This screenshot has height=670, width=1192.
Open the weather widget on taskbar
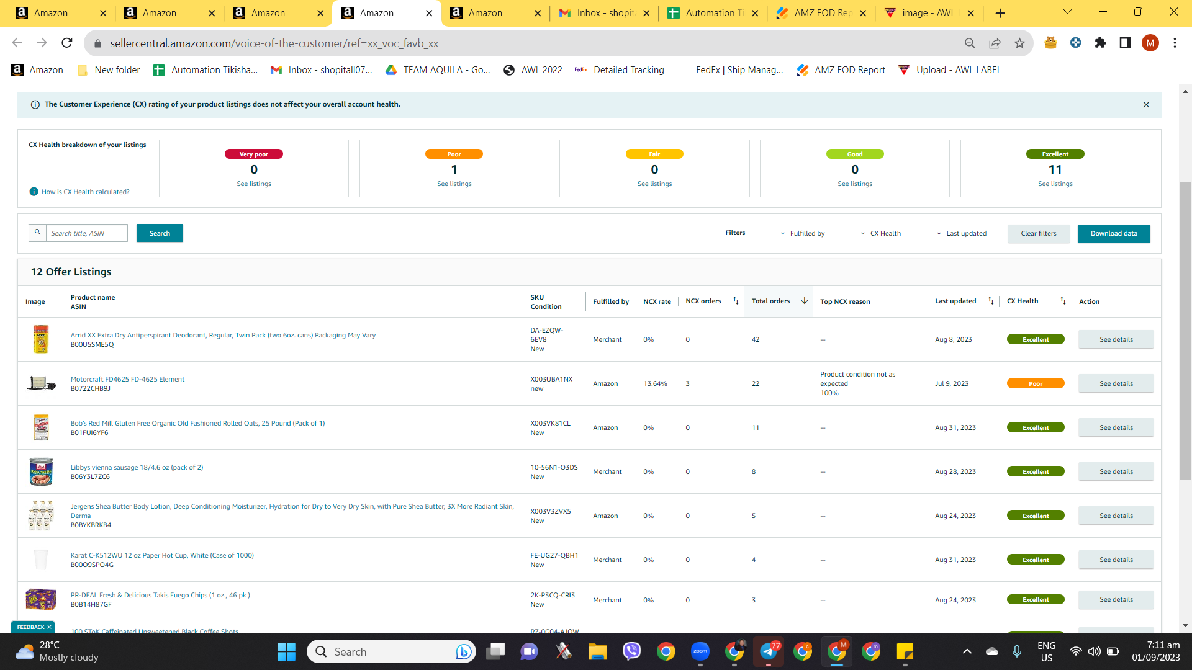(x=57, y=651)
